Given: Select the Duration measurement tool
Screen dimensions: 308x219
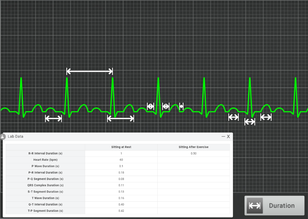Looking at the screenshot, I should pyautogui.click(x=274, y=205).
